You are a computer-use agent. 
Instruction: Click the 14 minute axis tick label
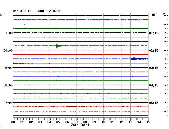tap(139, 122)
